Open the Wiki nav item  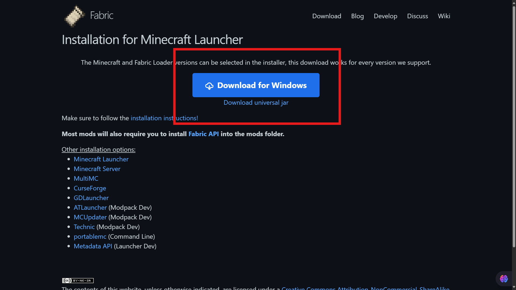(444, 16)
